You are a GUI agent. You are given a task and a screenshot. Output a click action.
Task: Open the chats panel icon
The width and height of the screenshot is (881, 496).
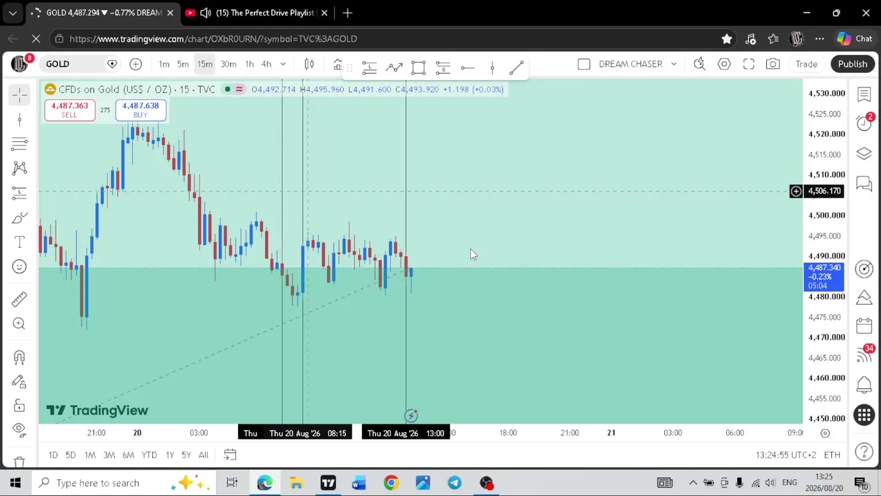tap(864, 183)
